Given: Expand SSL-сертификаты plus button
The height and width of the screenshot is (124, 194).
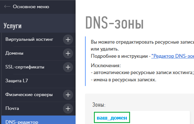Looking at the screenshot, I should [68, 67].
